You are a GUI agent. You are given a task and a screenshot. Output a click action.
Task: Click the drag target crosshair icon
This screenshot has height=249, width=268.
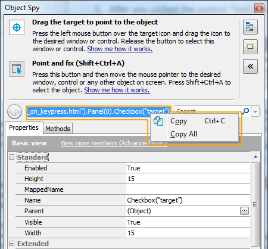click(17, 27)
